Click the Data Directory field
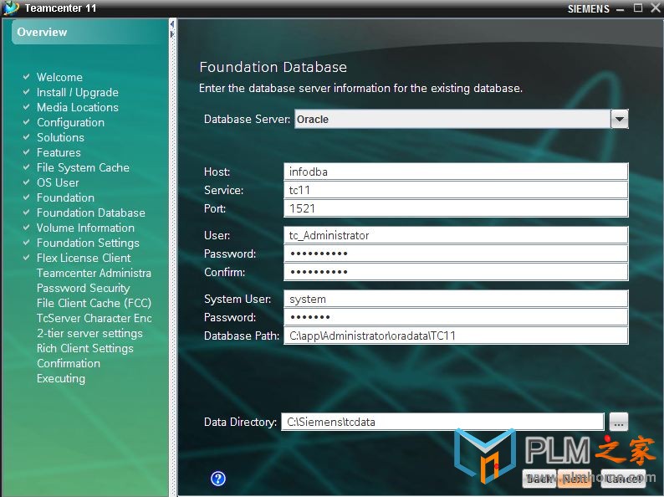Viewport: 664px width, 497px height. (442, 422)
